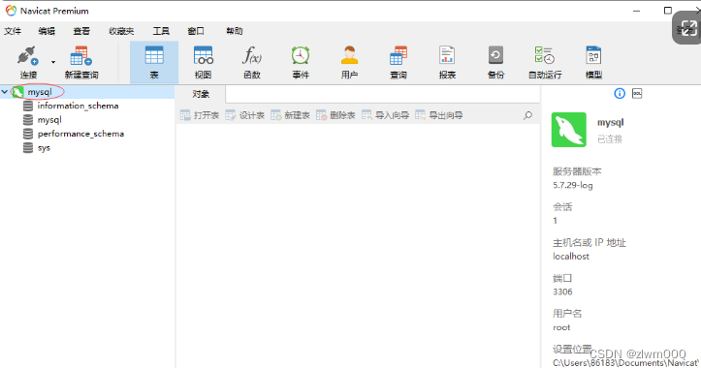Go to 查询 (Query) objects
This screenshot has width=701, height=368.
click(x=398, y=63)
